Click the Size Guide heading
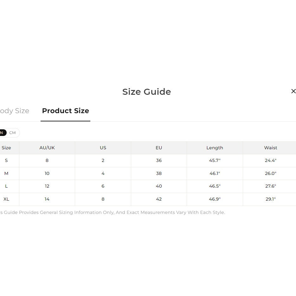The image size is (296, 296). [146, 92]
